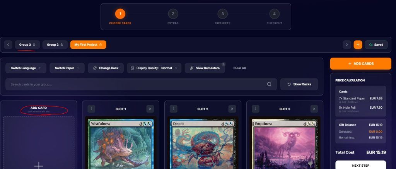Add a new group with orange plus
Image resolution: width=396 pixels, height=169 pixels.
[358, 45]
